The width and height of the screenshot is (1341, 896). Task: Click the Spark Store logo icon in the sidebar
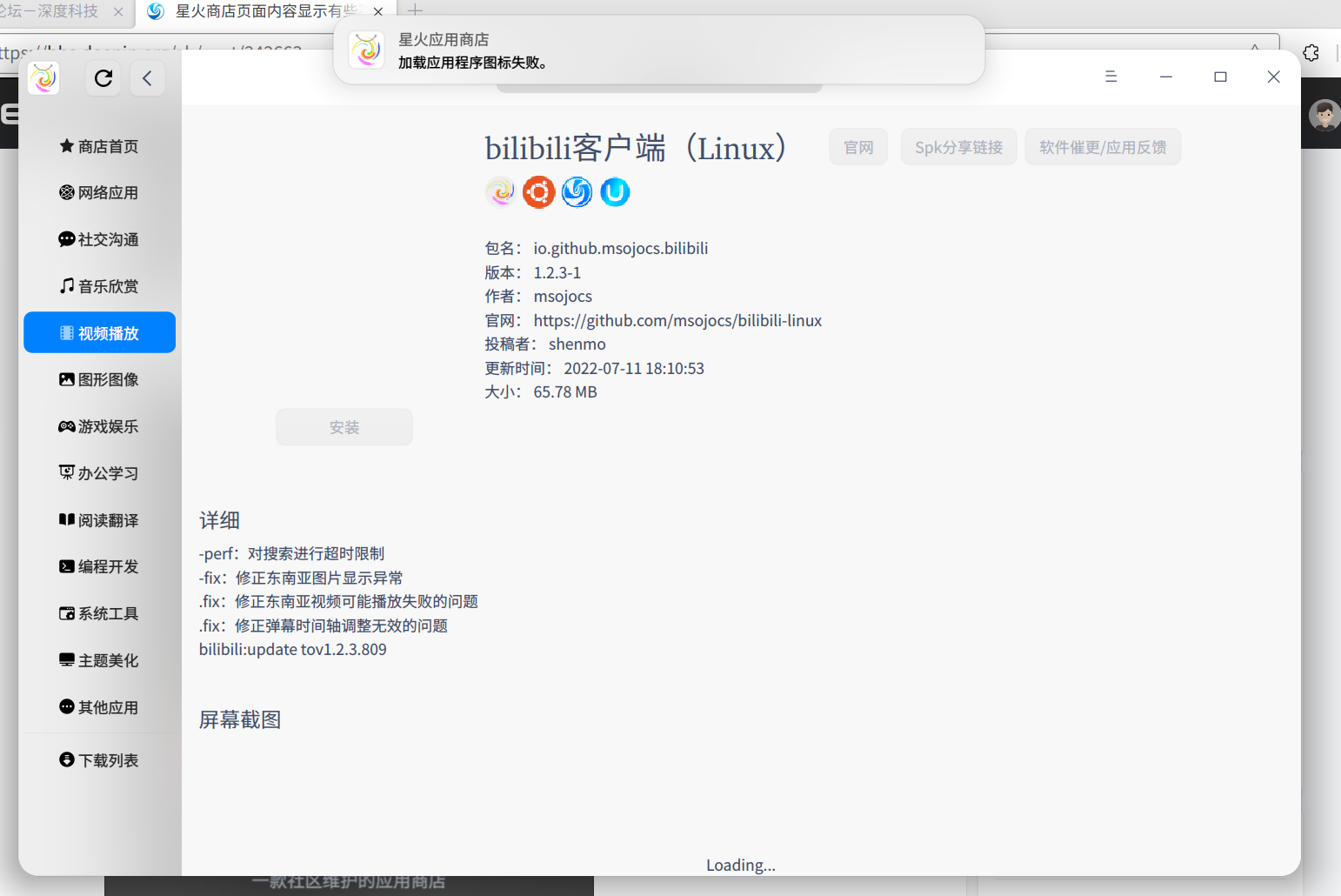pyautogui.click(x=43, y=78)
